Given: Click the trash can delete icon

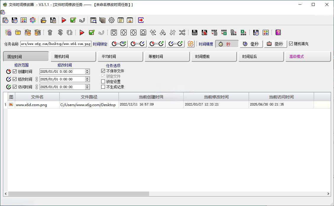Looking at the screenshot, I should pos(50,33).
